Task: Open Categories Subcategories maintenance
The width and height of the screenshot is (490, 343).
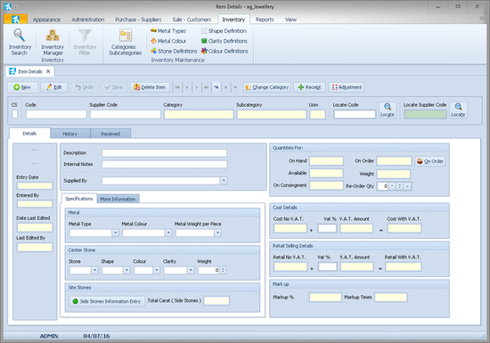Action: (x=126, y=42)
